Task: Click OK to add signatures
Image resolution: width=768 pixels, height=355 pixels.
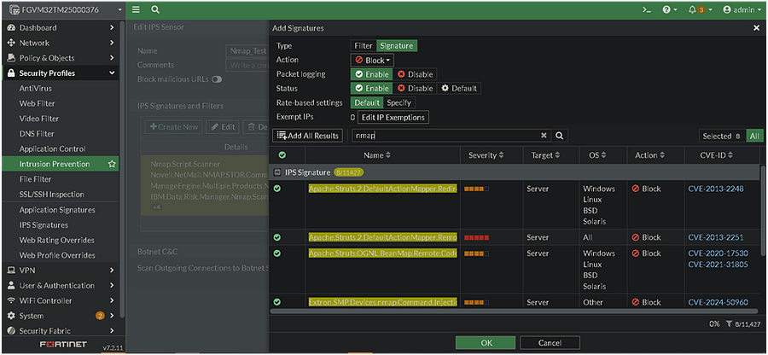Action: pyautogui.click(x=486, y=343)
